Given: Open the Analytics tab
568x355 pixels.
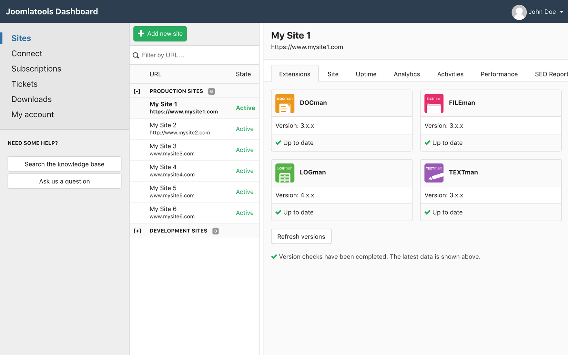Looking at the screenshot, I should [x=407, y=74].
